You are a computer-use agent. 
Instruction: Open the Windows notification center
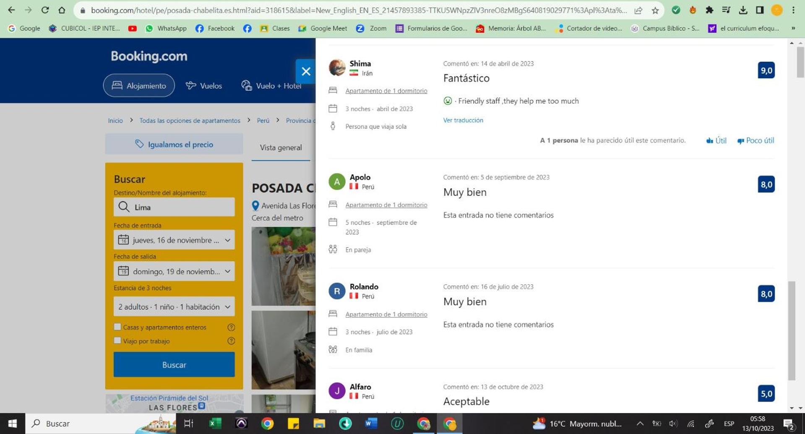[x=789, y=424]
